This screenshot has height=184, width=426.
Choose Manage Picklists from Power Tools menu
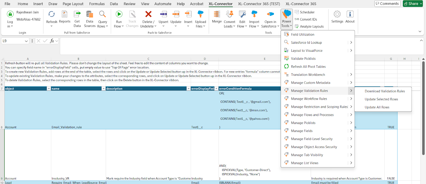pos(303,123)
